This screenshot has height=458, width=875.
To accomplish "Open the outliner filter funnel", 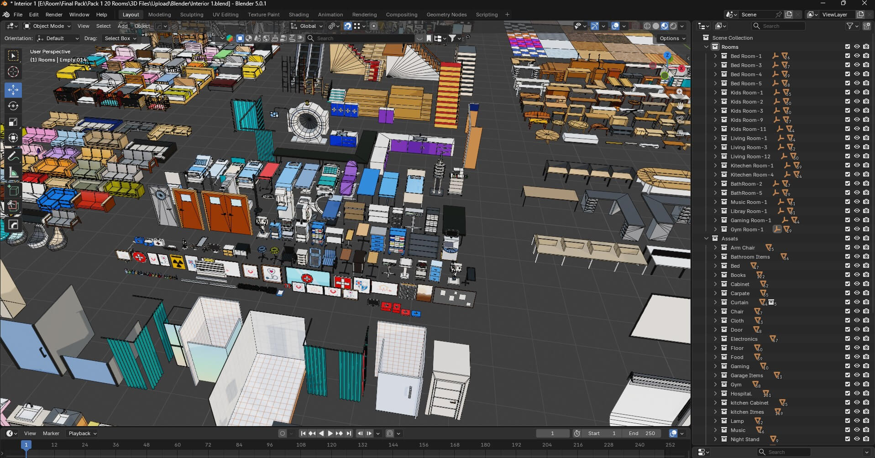I will pos(850,26).
